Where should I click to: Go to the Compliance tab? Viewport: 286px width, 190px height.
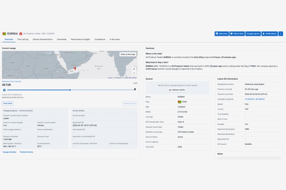tap(100, 39)
